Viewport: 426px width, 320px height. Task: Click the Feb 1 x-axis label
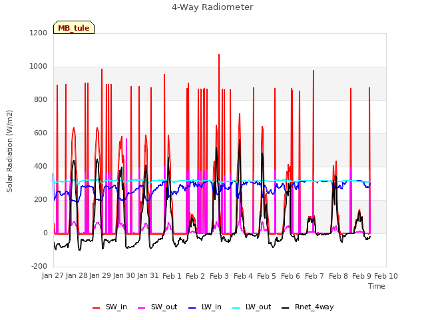[x=172, y=276]
